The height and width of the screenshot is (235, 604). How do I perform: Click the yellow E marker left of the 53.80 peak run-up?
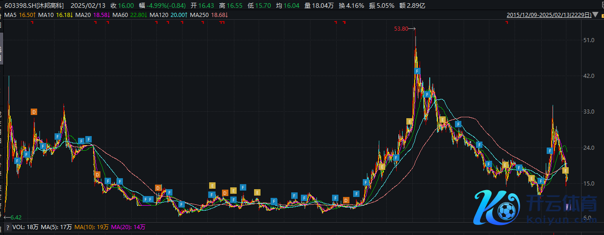click(410, 121)
